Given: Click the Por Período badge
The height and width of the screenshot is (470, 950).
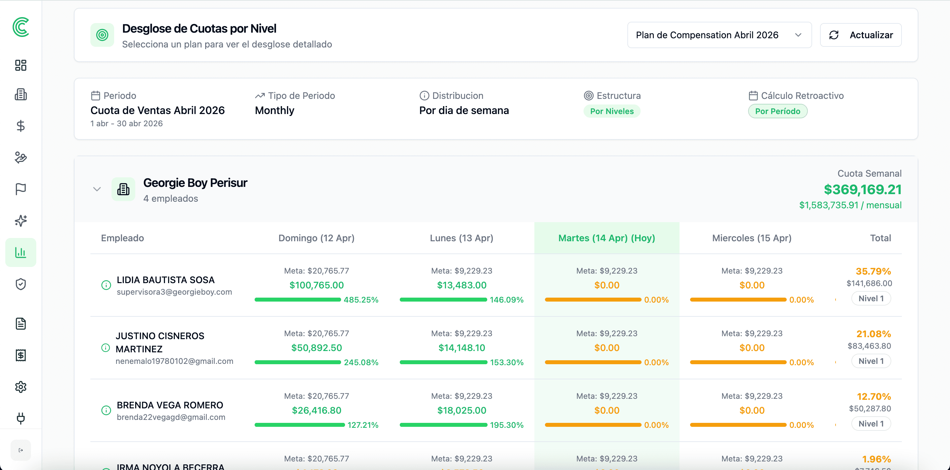Looking at the screenshot, I should [x=778, y=111].
